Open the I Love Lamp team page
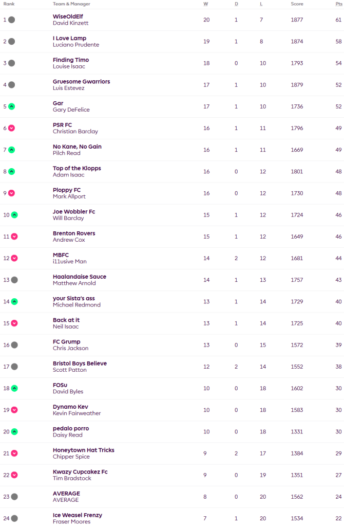The width and height of the screenshot is (344, 526). 69,38
